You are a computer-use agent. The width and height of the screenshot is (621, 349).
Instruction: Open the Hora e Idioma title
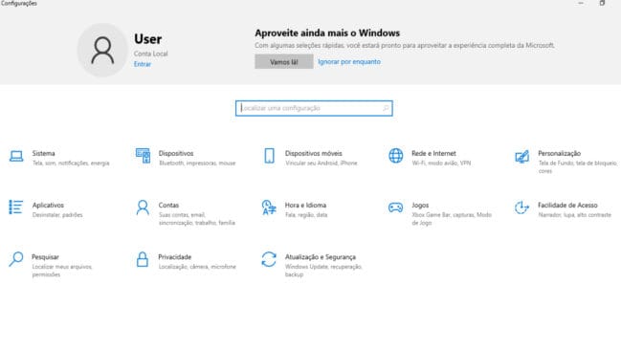pos(305,205)
